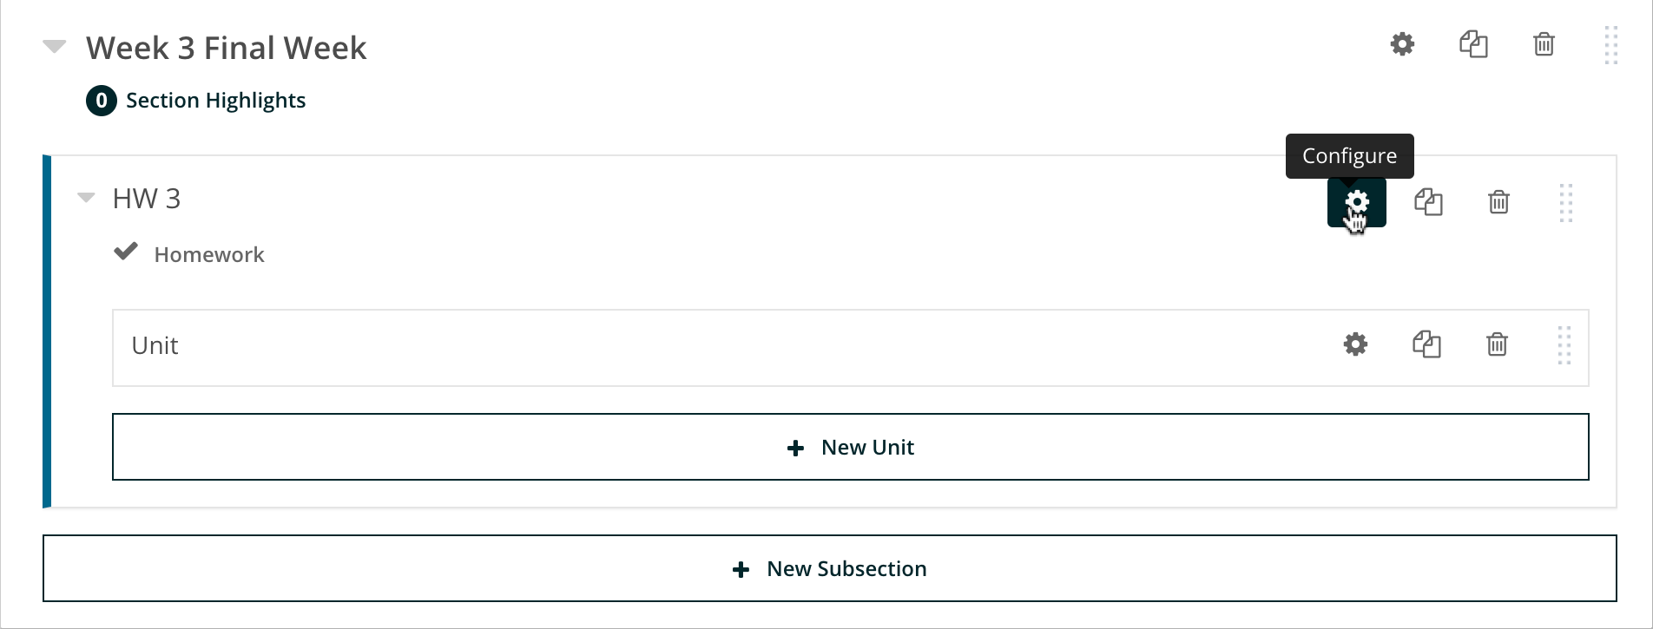Click the Week 3 Final Week title
Viewport: 1653px width, 629px height.
(x=226, y=48)
